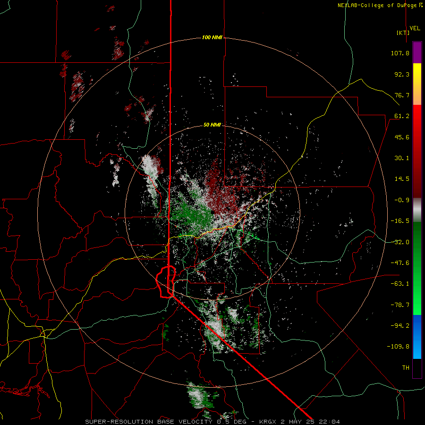Click the -32.0 legend value
The height and width of the screenshot is (425, 425).
tap(400, 242)
